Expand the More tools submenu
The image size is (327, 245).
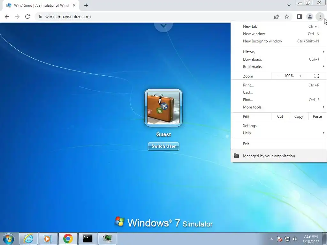coord(279,107)
